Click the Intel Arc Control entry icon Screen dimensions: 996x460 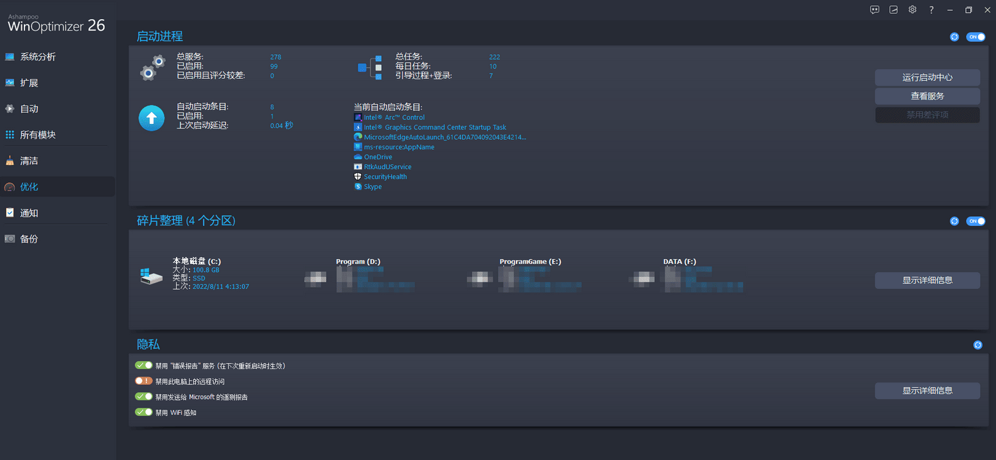(x=359, y=117)
